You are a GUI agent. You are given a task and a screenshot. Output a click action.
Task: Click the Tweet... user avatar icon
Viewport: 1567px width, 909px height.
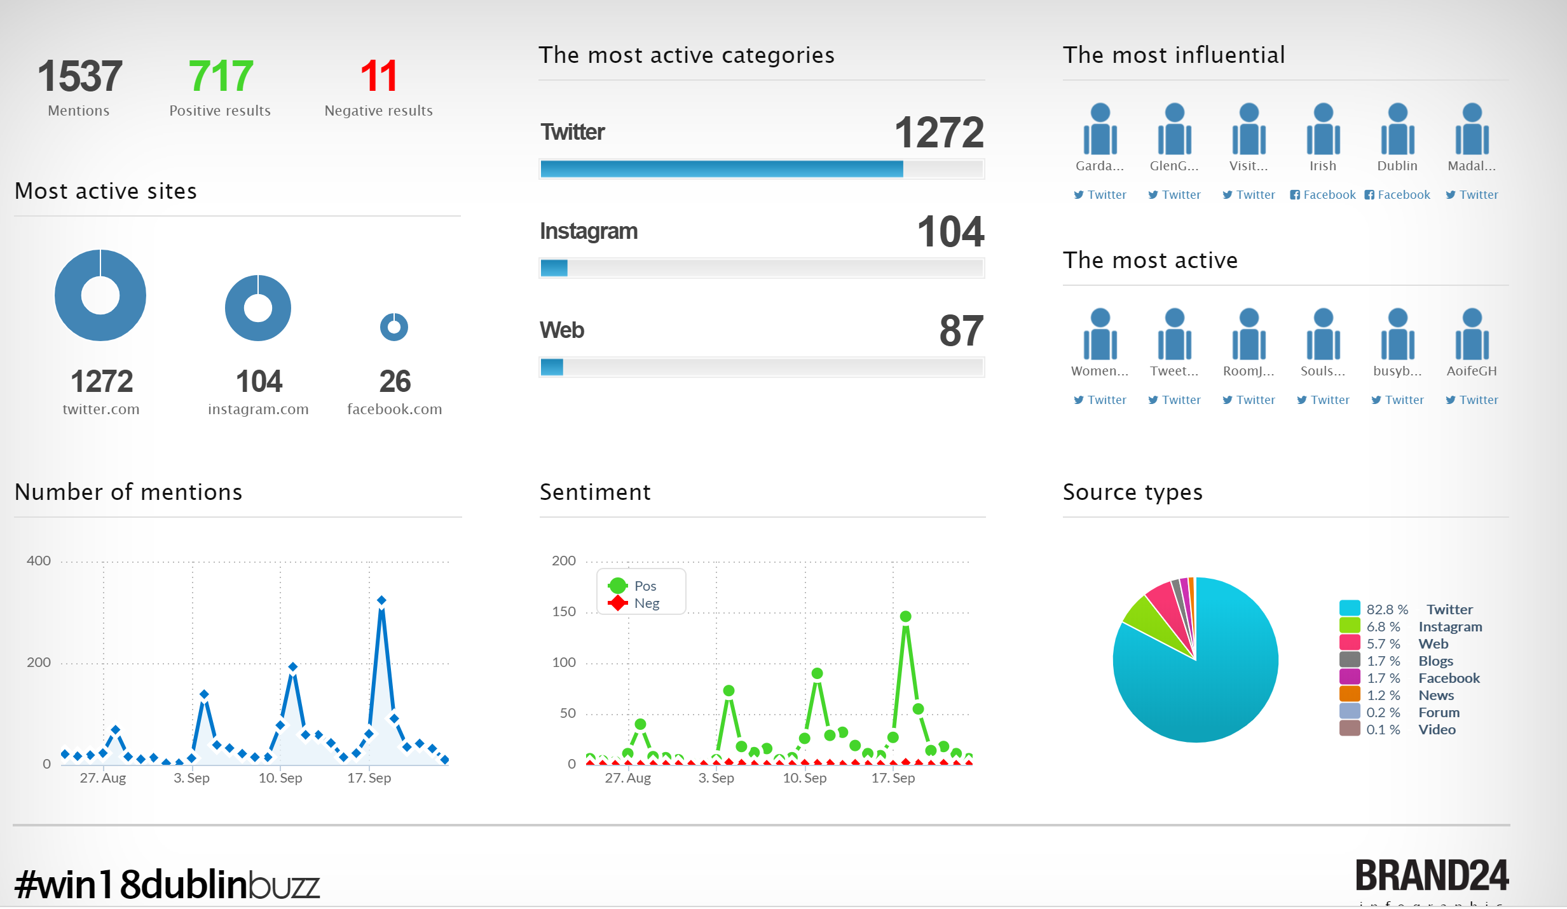click(x=1174, y=334)
